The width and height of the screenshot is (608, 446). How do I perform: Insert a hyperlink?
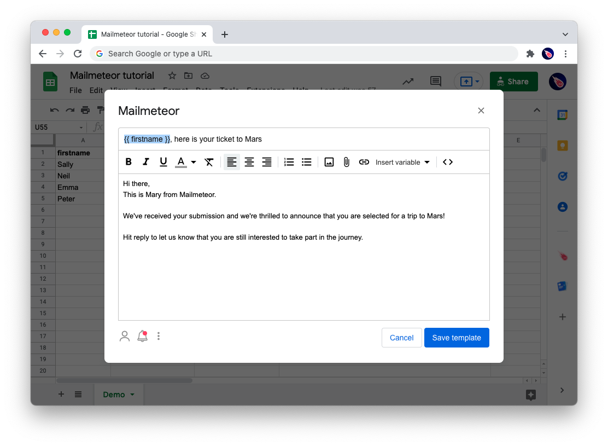364,162
